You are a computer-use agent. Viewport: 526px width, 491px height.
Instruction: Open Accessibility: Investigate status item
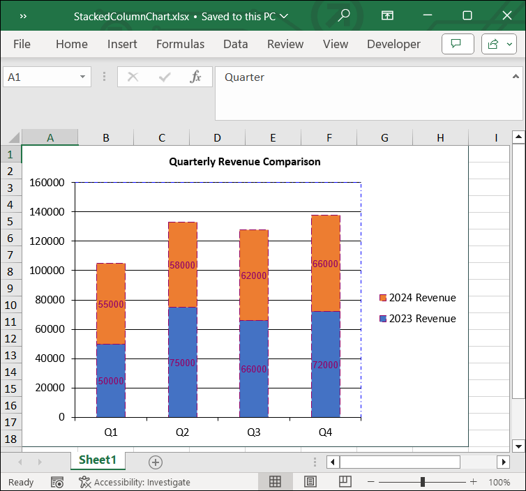(134, 482)
